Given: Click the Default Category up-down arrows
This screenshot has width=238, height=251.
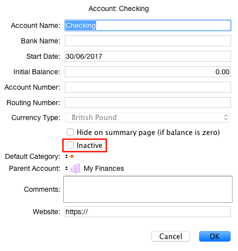Looking at the screenshot, I should point(66,156).
